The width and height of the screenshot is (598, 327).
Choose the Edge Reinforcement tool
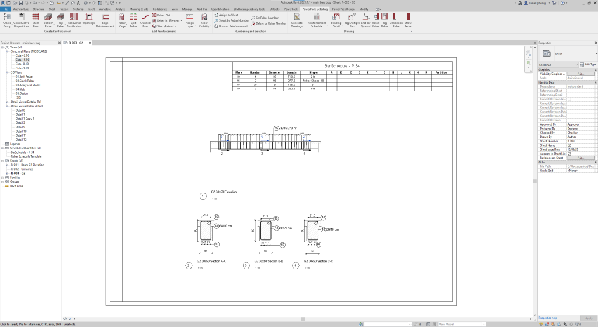tap(105, 20)
